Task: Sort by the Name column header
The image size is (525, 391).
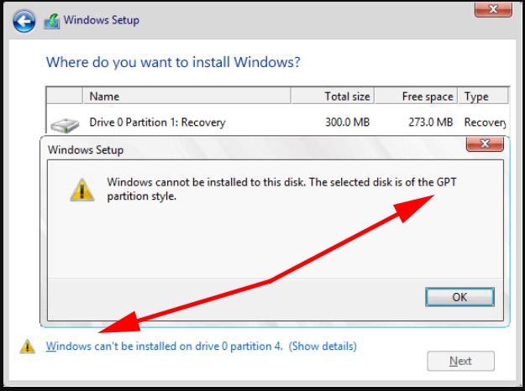Action: tap(104, 96)
